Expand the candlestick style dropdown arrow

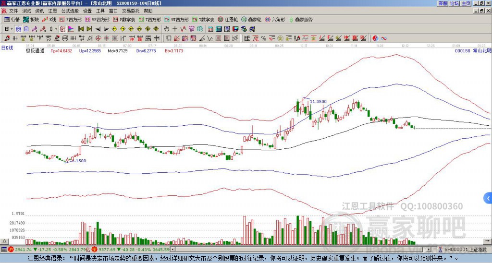[x=56, y=29]
